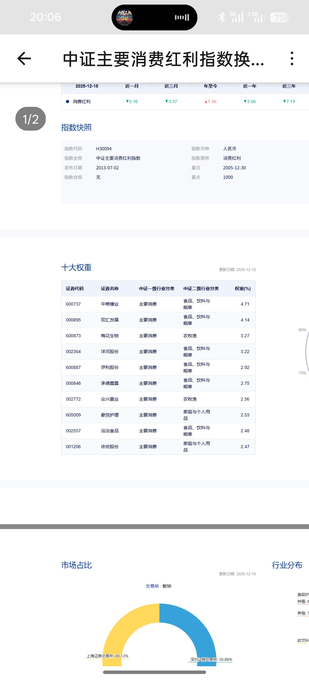Click index code H30094
This screenshot has width=309, height=680.
click(104, 149)
